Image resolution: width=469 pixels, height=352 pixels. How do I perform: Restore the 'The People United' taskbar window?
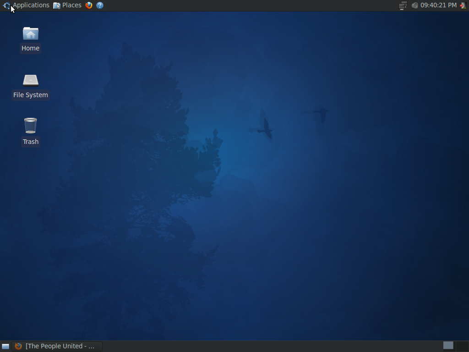pyautogui.click(x=57, y=346)
